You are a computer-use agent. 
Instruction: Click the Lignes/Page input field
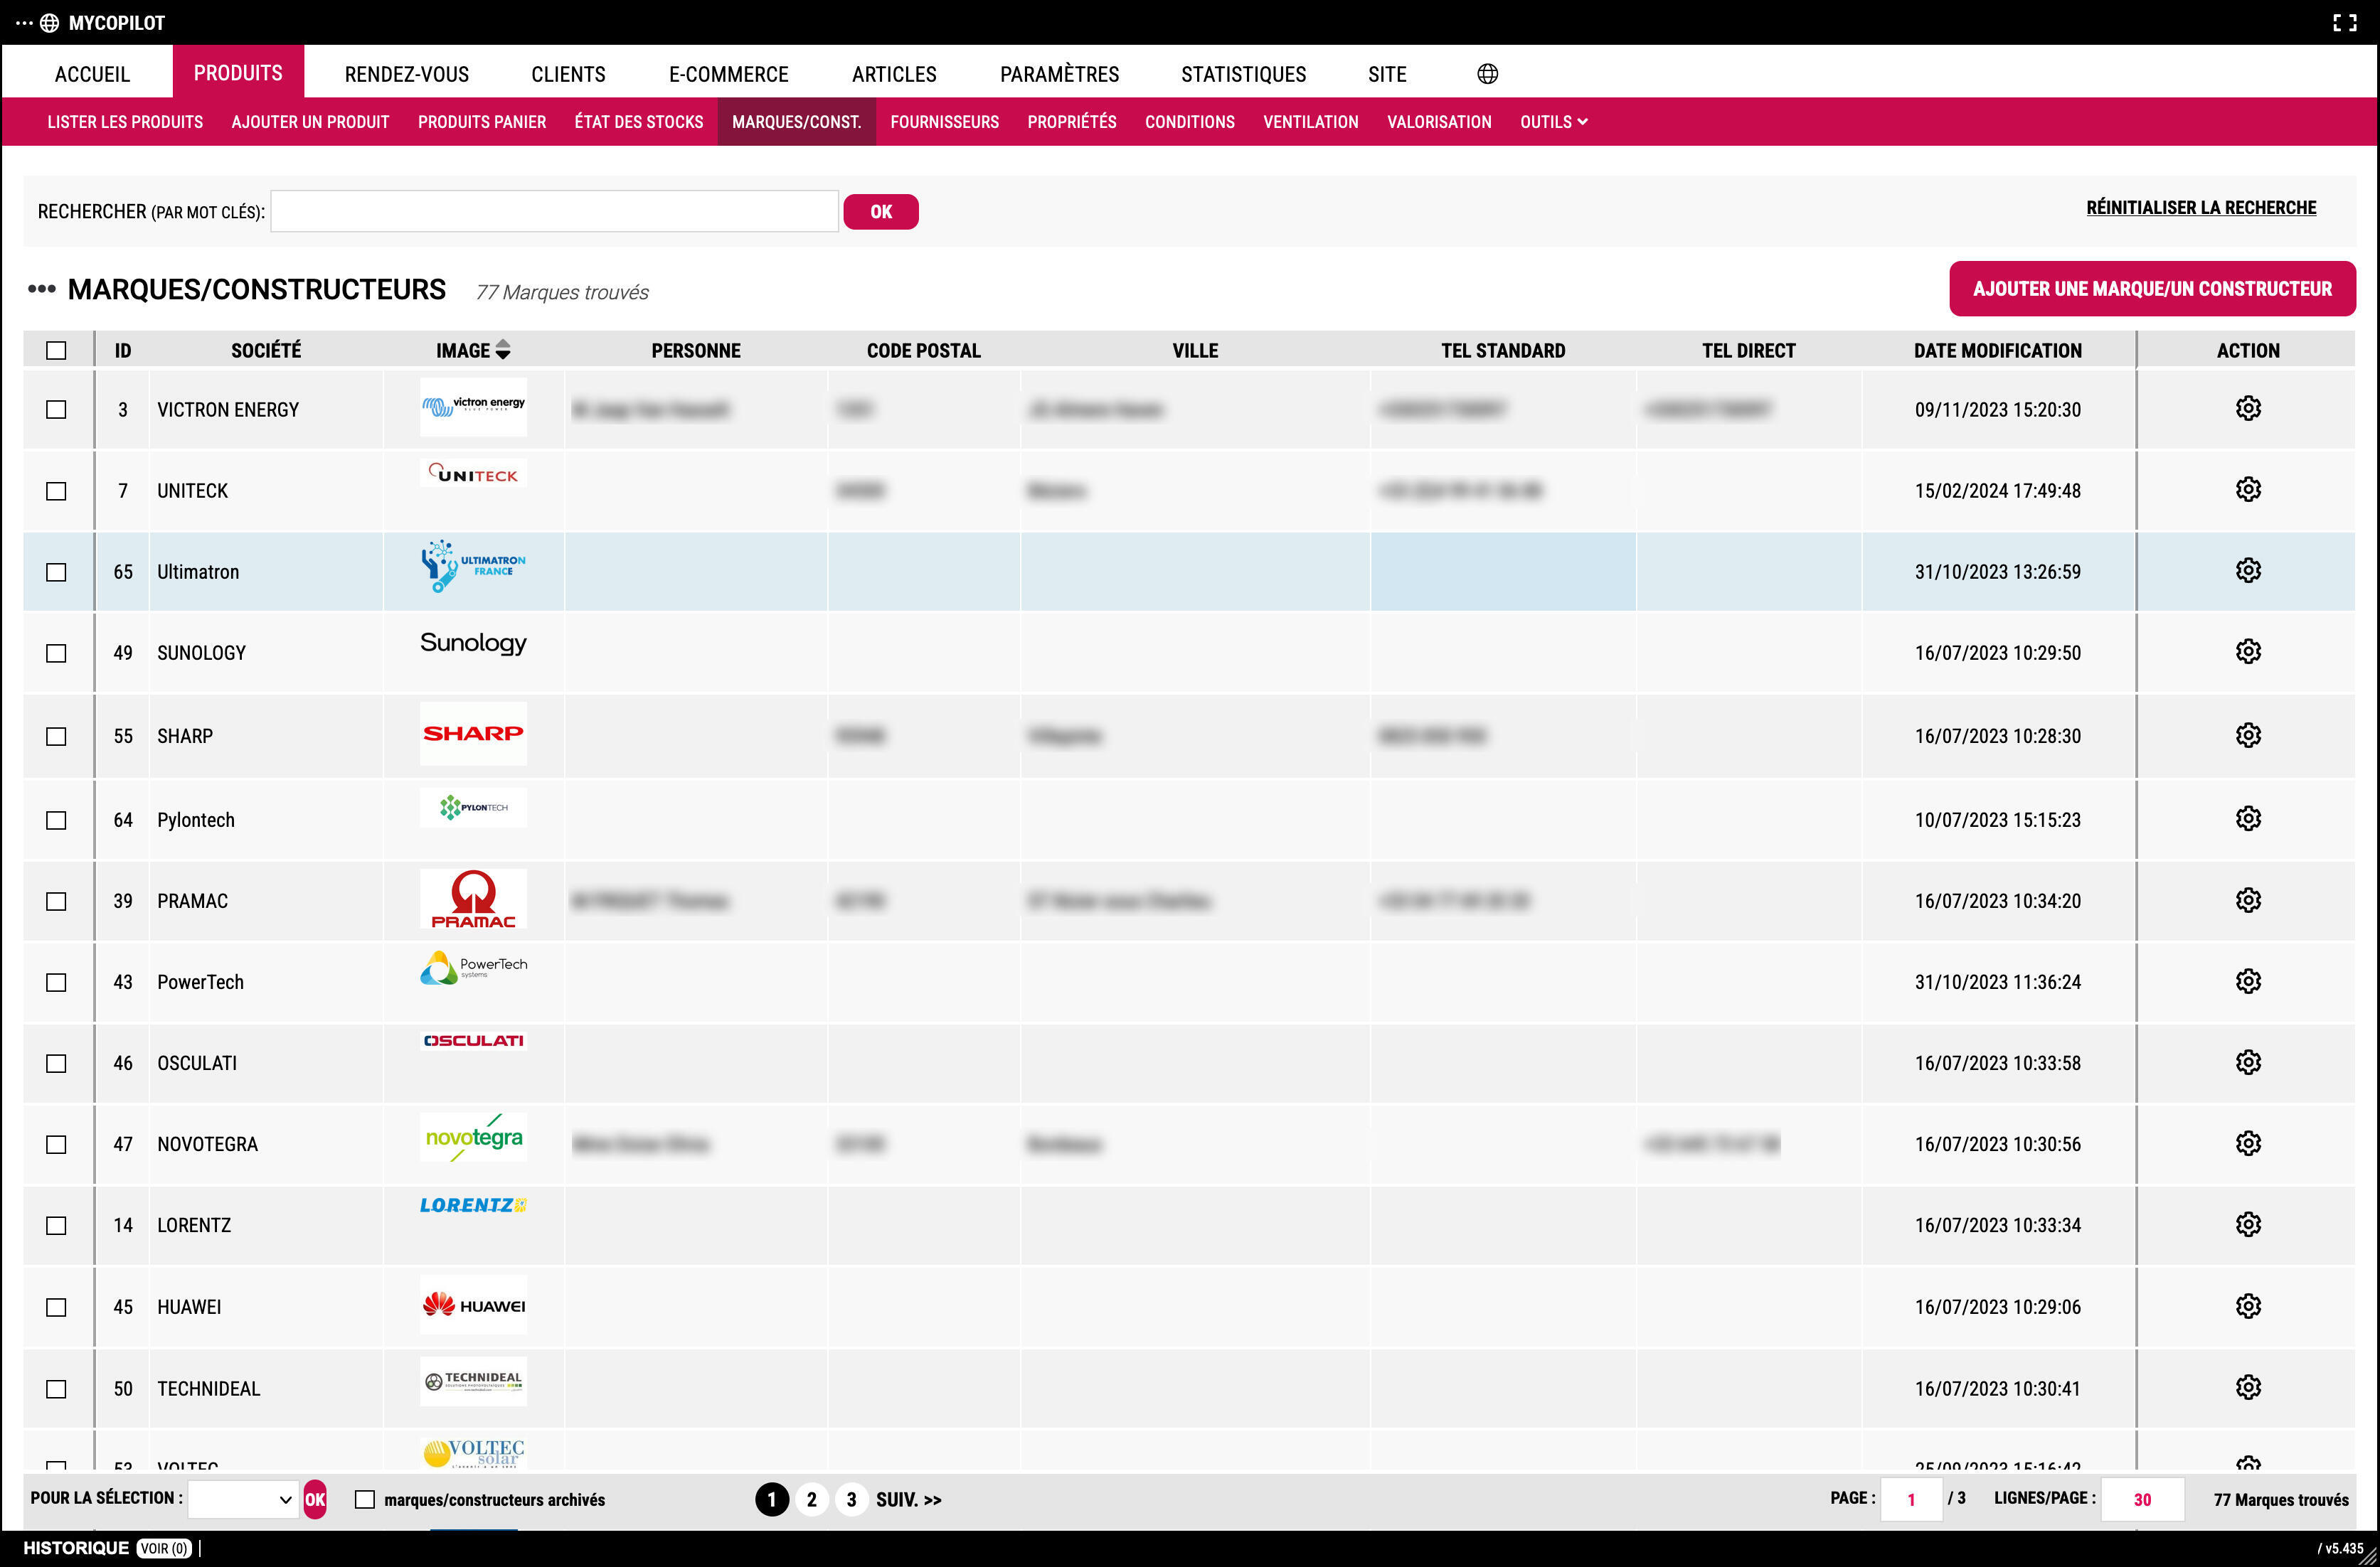click(x=2142, y=1499)
